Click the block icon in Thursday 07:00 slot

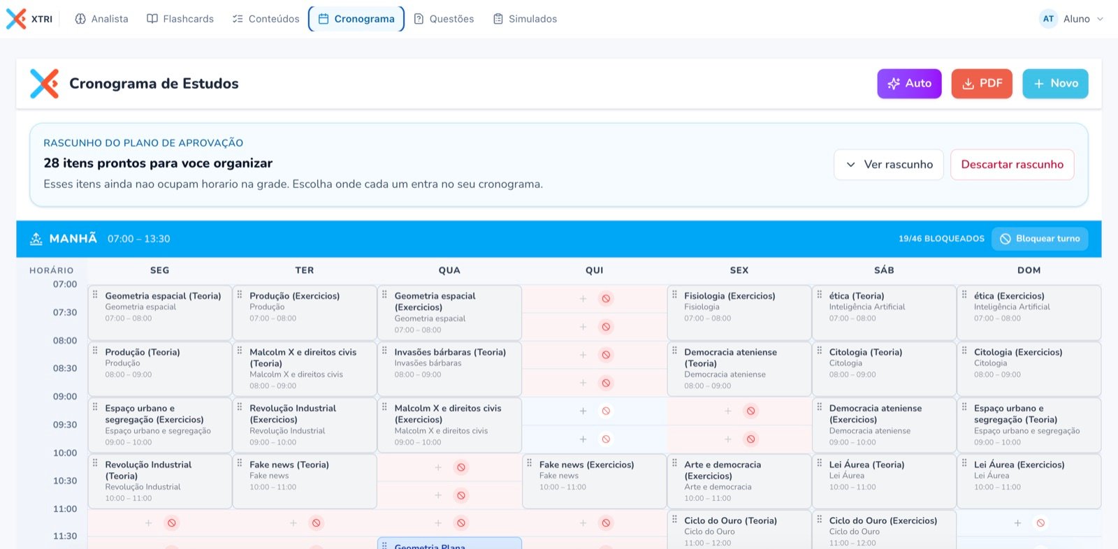click(x=606, y=299)
